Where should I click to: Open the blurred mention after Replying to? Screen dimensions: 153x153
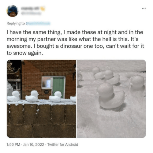pyautogui.click(x=38, y=24)
